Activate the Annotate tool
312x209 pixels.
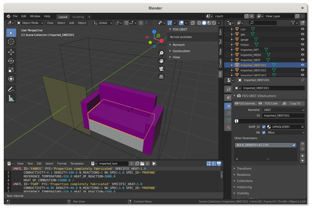coord(11,89)
